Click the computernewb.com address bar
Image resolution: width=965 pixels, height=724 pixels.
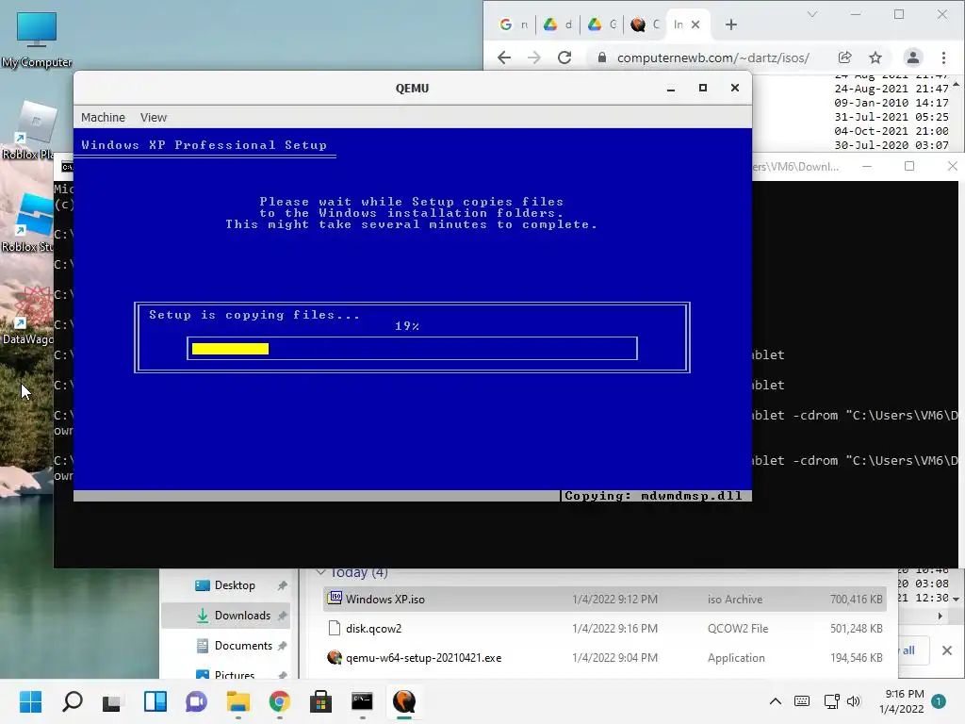pyautogui.click(x=713, y=58)
